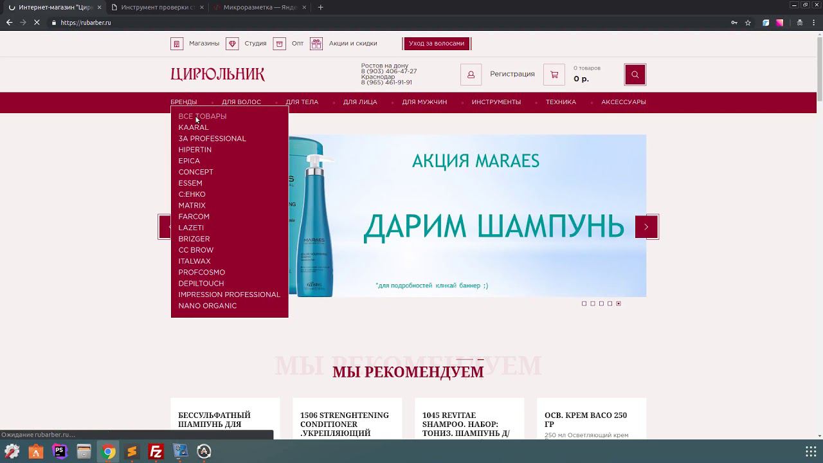Click the pink gradient extension icon
823x463 pixels.
point(779,23)
